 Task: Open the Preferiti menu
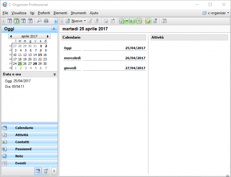pyautogui.click(x=44, y=13)
